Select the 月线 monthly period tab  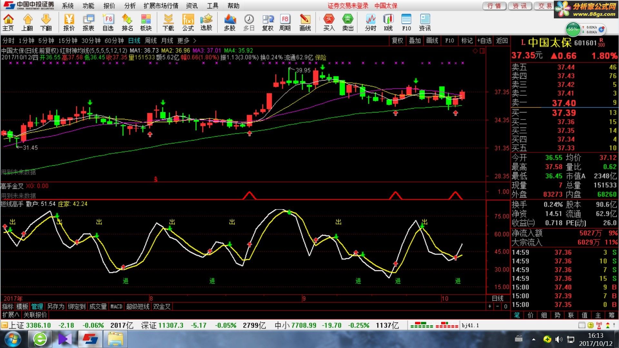point(167,41)
